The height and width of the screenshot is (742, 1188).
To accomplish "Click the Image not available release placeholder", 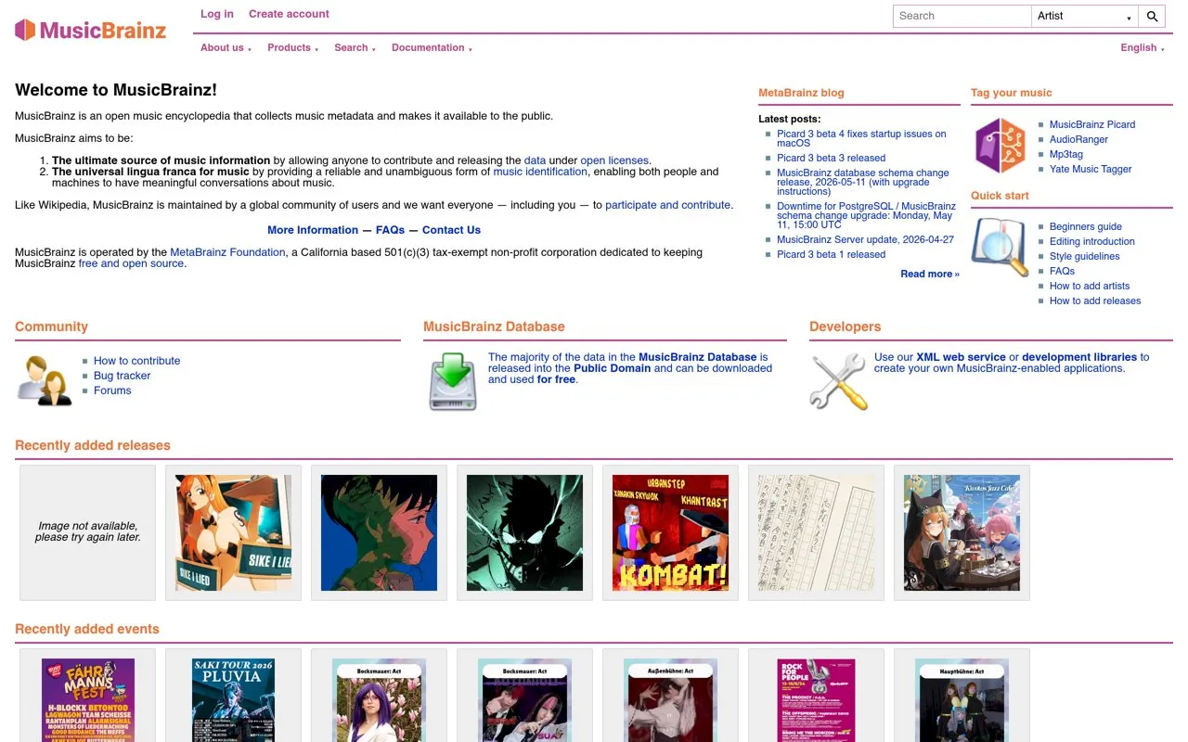I will (88, 532).
